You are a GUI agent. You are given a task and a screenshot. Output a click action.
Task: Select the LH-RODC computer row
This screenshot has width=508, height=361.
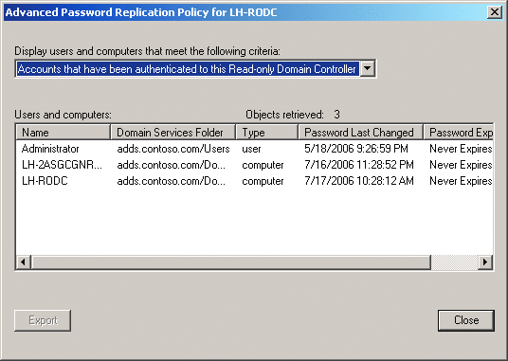click(x=254, y=181)
